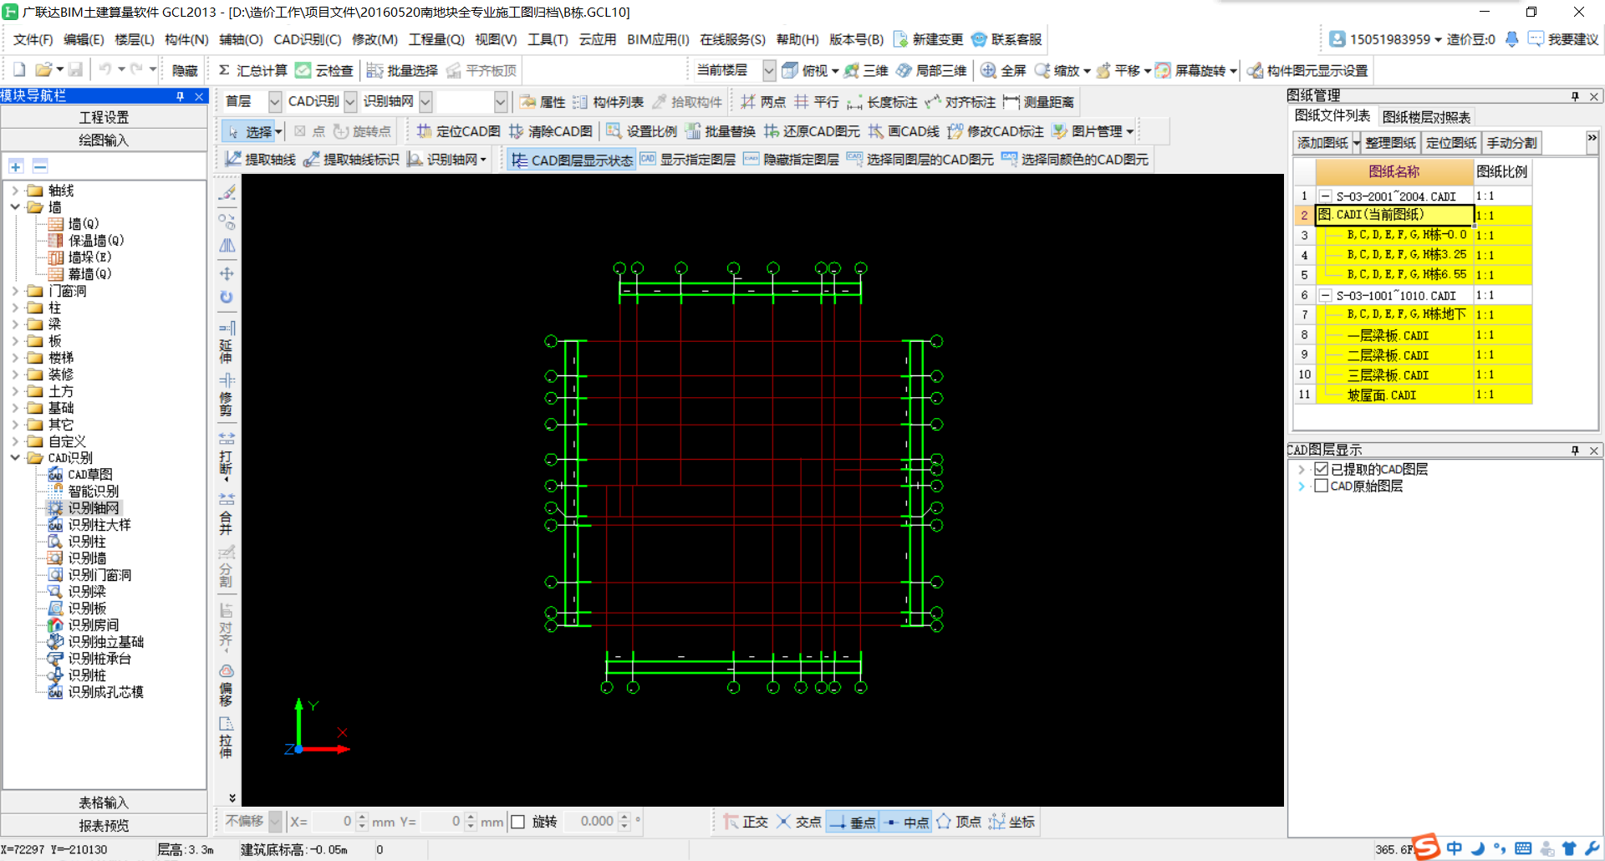Screen dimensions: 1605x861
Task: Click 定位CAD图 tool in toolbar
Action: (x=459, y=131)
